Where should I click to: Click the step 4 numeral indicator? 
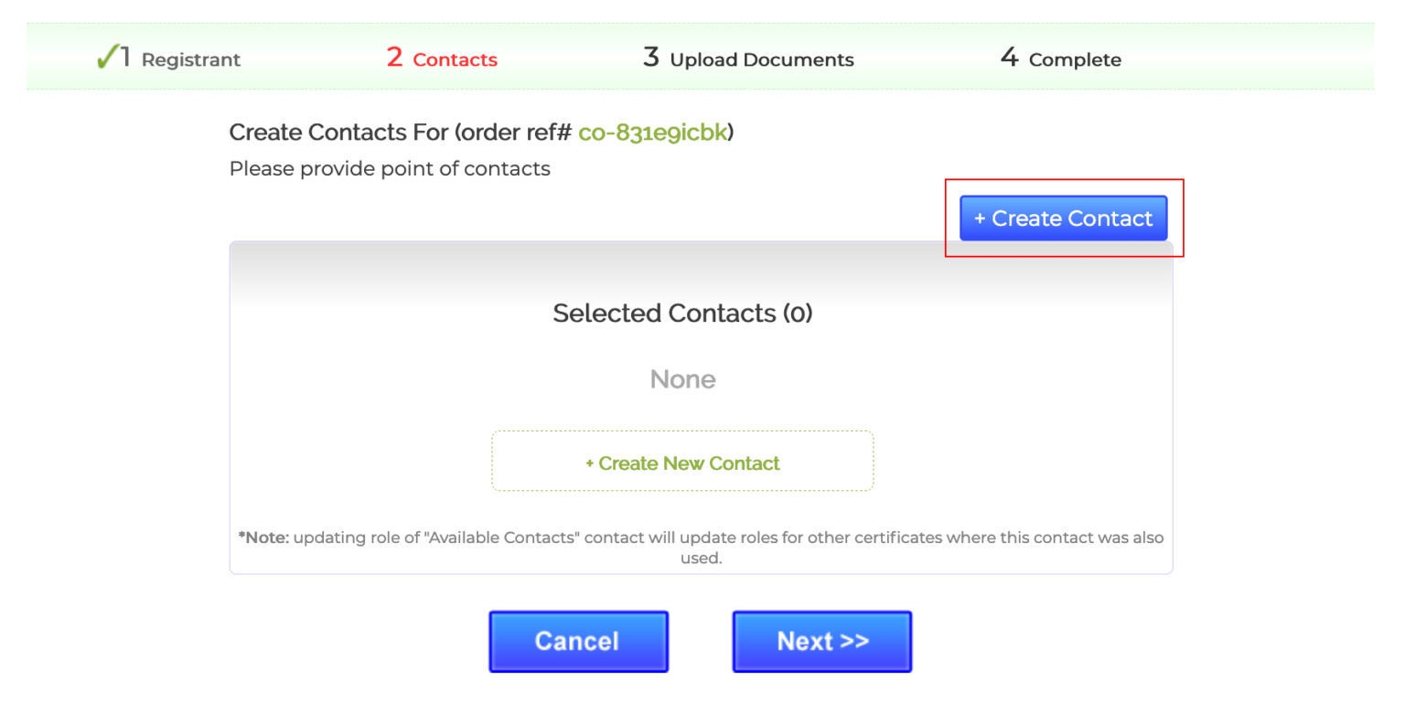1009,57
